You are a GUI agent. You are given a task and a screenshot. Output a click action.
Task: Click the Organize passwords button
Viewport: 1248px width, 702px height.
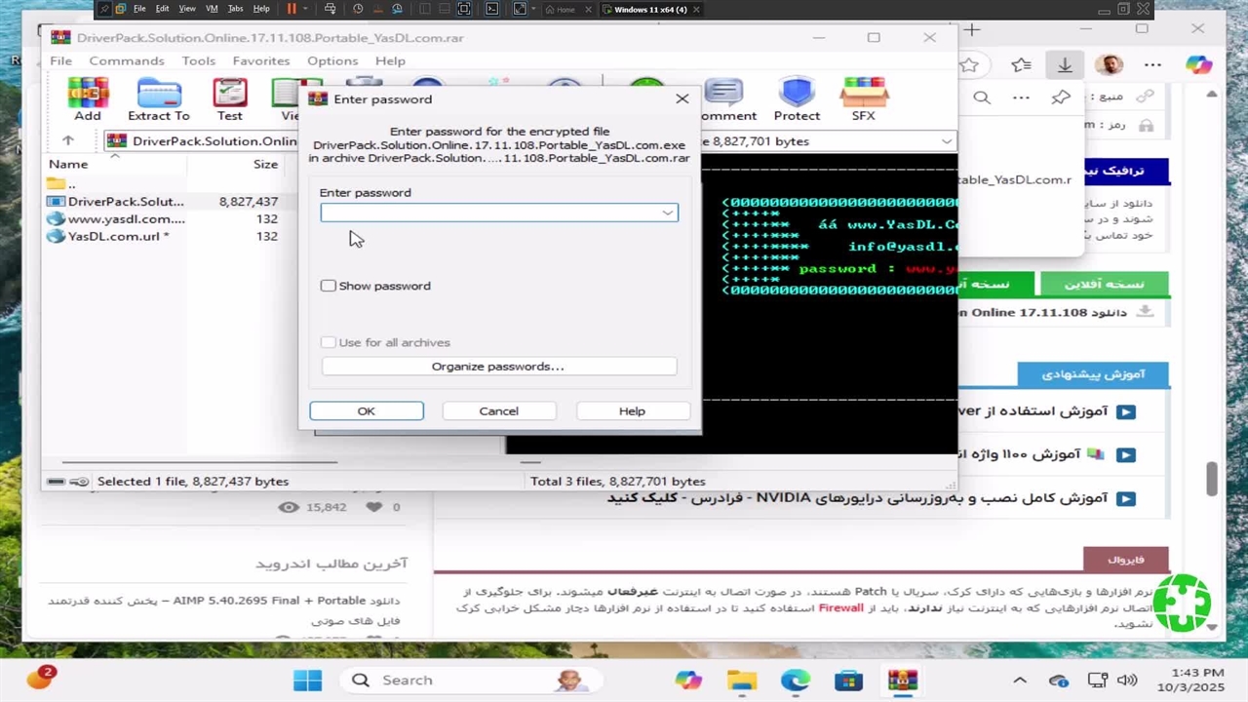tap(498, 367)
